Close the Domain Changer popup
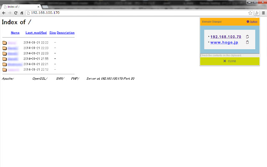267x167 pixels. 230,61
